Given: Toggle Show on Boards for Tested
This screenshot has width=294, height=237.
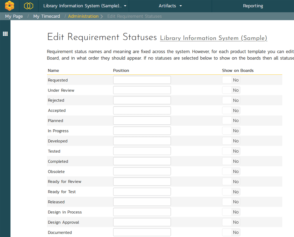Looking at the screenshot, I should pos(231,151).
